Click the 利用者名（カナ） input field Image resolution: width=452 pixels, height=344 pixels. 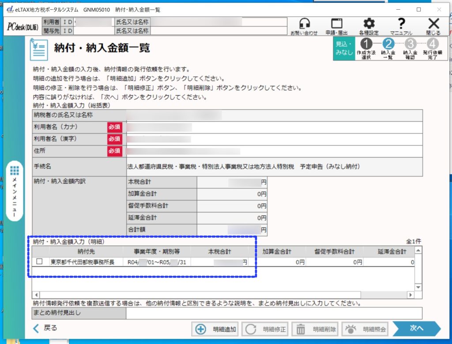tap(274, 127)
